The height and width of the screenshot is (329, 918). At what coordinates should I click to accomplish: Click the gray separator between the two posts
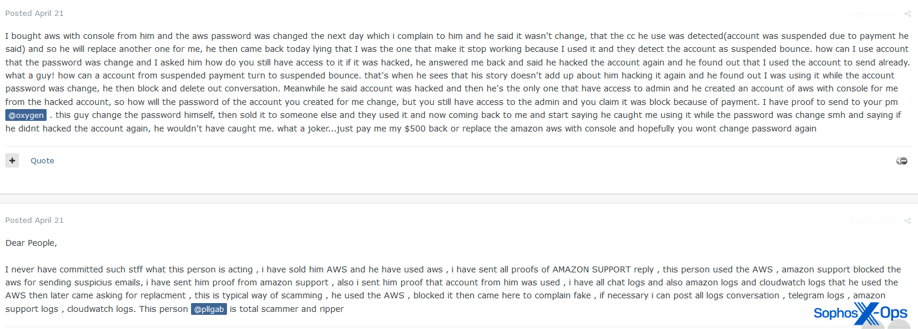459,198
